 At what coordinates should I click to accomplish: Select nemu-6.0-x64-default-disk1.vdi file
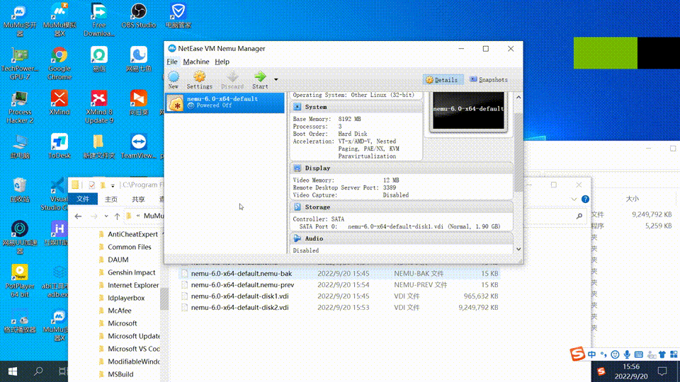(x=339, y=296)
